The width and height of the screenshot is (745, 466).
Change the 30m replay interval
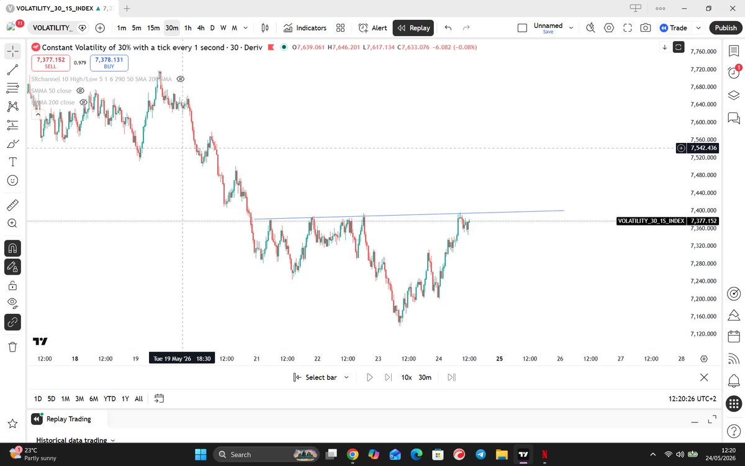[425, 377]
